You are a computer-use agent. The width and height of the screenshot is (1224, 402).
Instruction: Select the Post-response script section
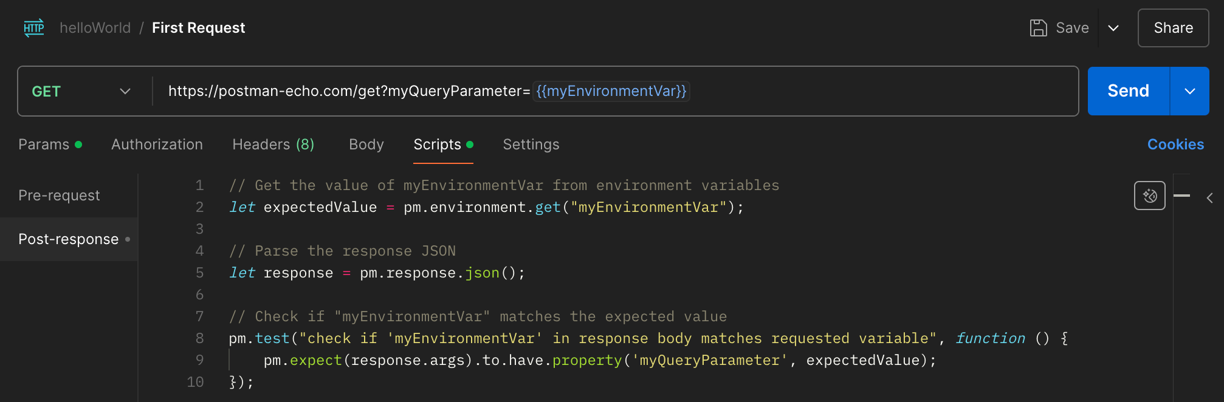pyautogui.click(x=69, y=239)
